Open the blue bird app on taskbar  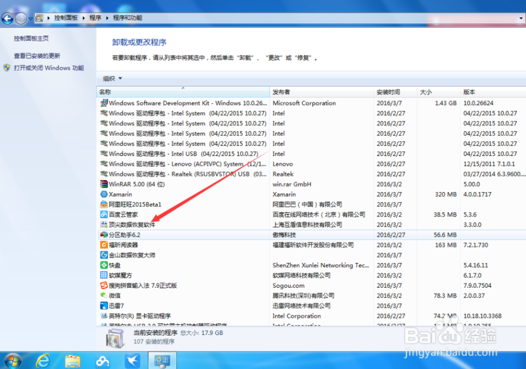pyautogui.click(x=132, y=361)
